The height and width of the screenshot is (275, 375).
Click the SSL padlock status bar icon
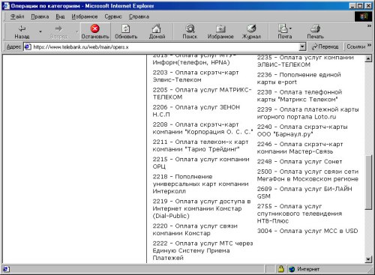coord(281,269)
